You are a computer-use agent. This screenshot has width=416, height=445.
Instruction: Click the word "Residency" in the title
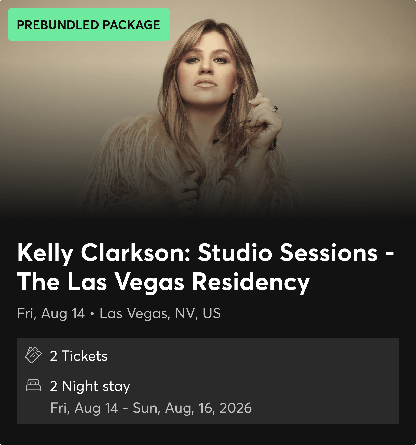[251, 282]
